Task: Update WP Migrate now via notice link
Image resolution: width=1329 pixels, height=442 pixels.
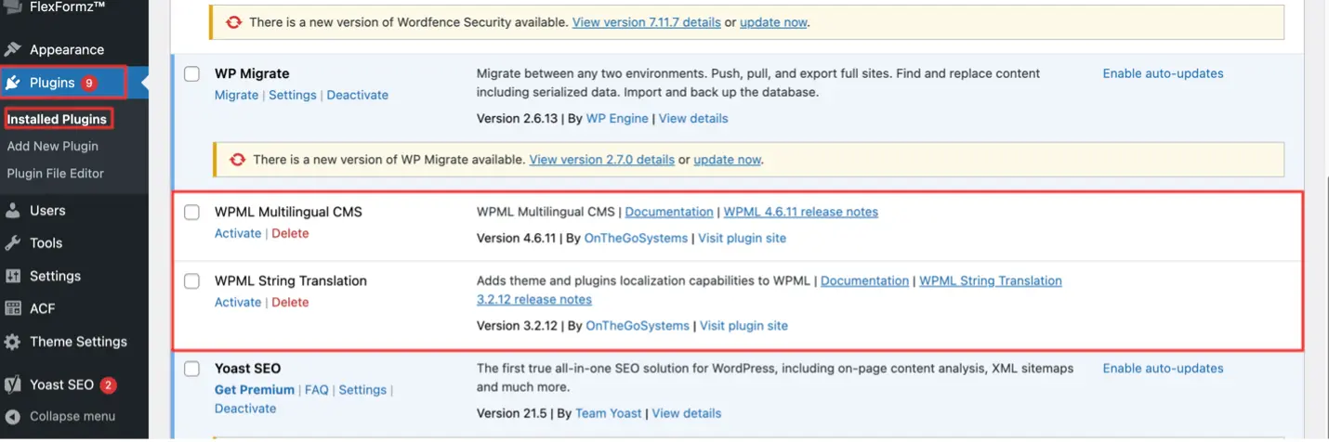Action: click(x=727, y=160)
